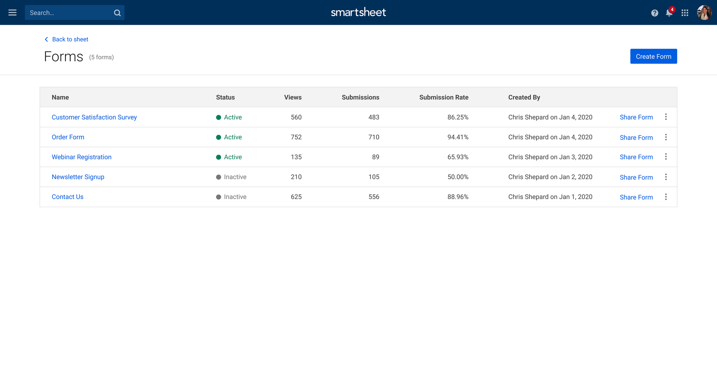Open the help question mark icon
The image size is (717, 391).
pos(655,13)
